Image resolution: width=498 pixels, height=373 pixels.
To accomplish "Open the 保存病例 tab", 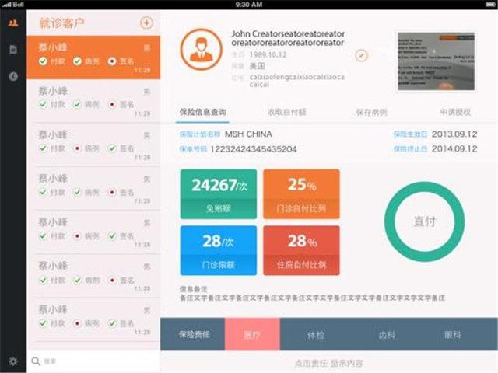I will pyautogui.click(x=370, y=112).
